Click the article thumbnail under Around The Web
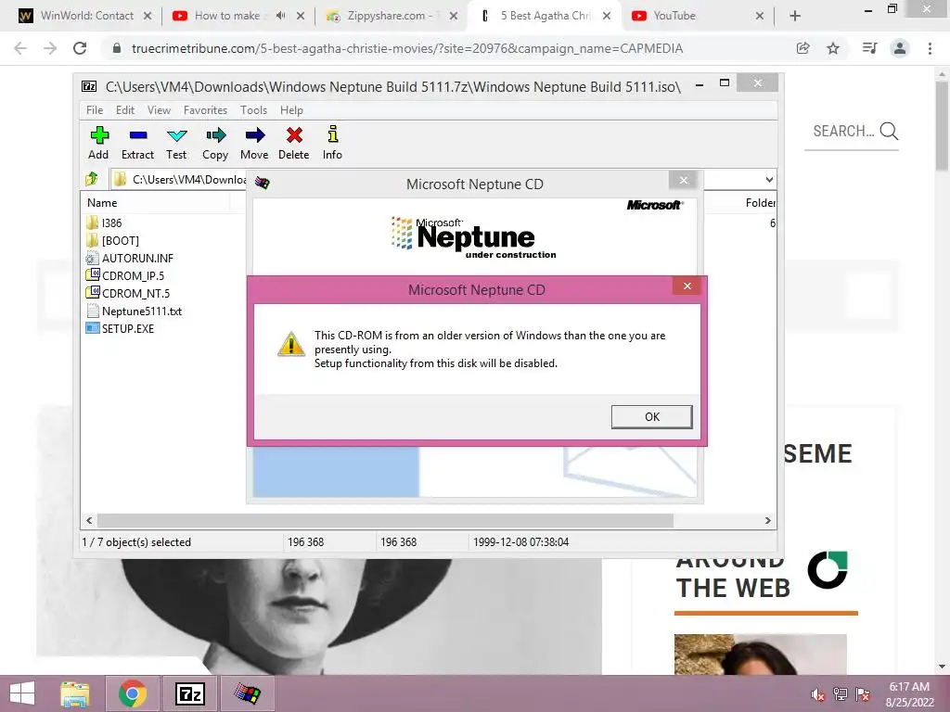 (x=761, y=655)
